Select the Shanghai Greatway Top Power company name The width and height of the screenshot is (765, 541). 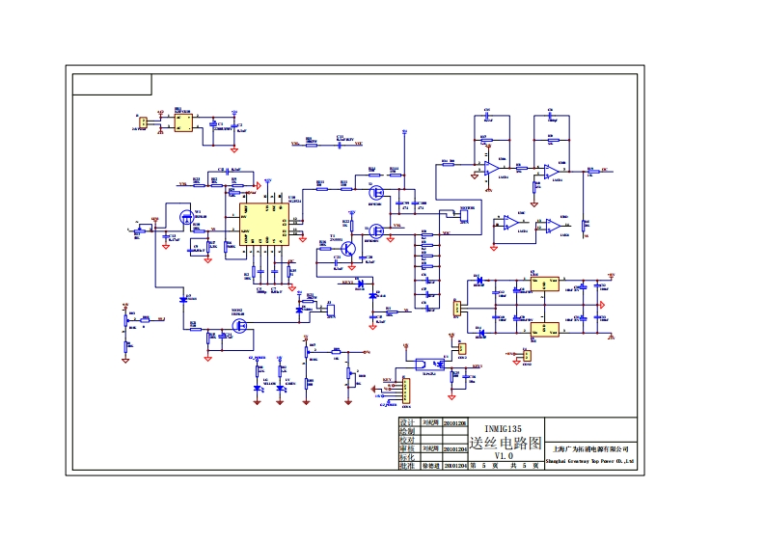click(x=590, y=462)
